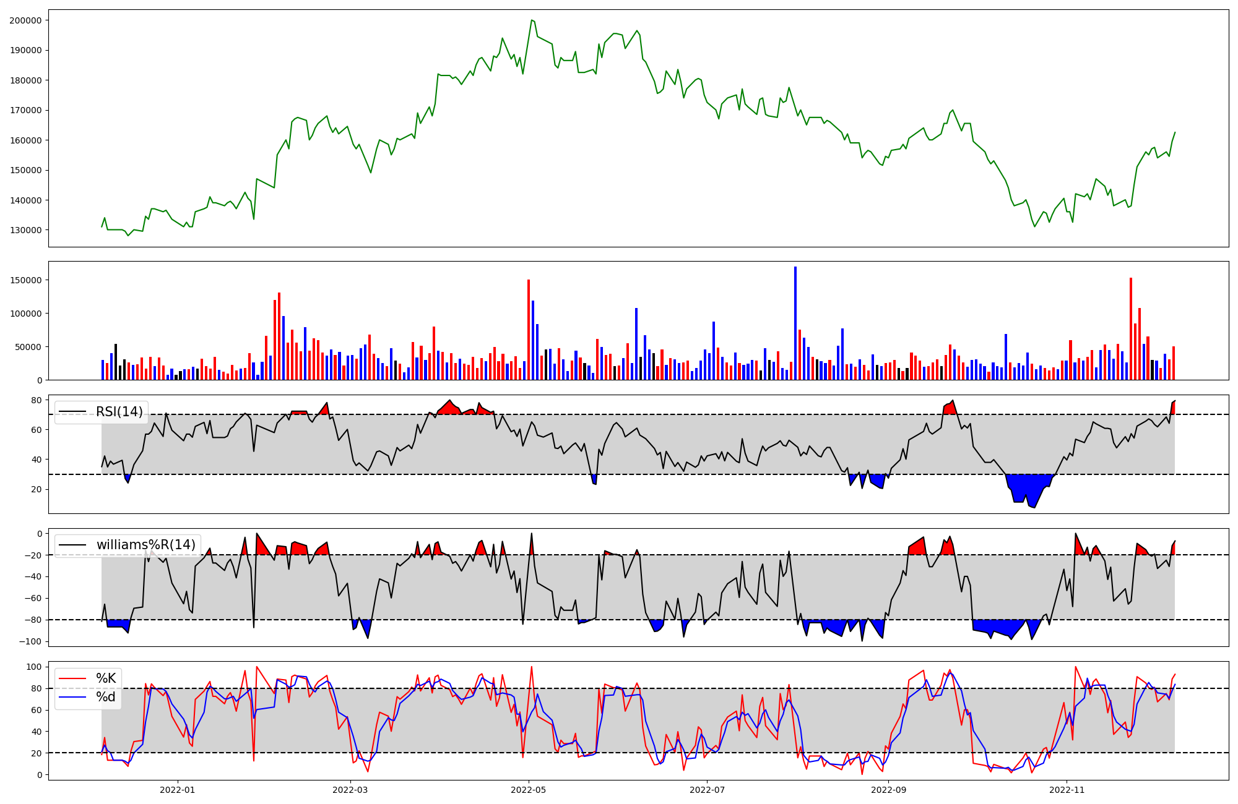
Task: Click the 2022-09 x-axis date label
Action: click(x=888, y=790)
